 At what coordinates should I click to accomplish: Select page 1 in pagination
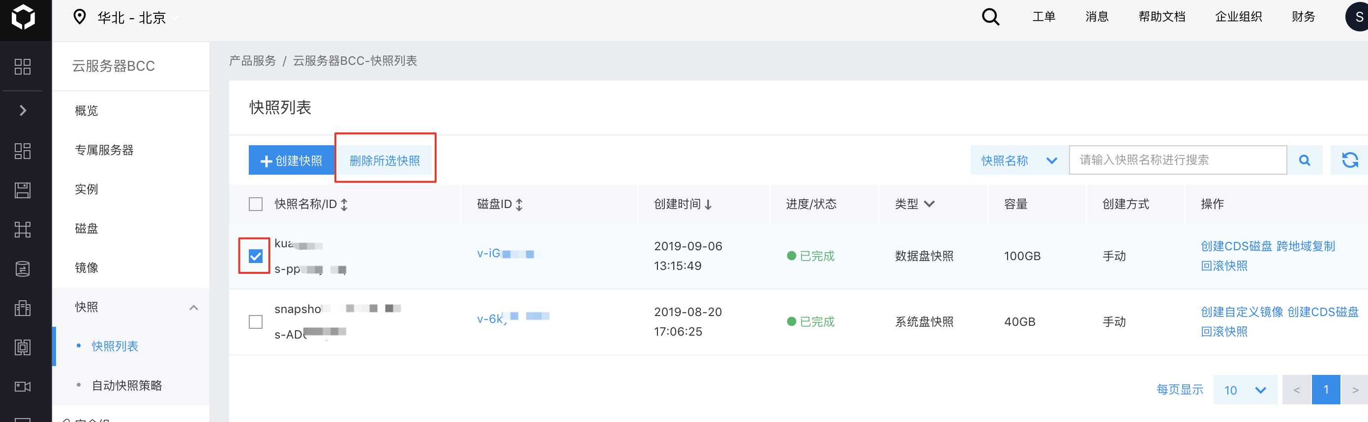(x=1326, y=390)
